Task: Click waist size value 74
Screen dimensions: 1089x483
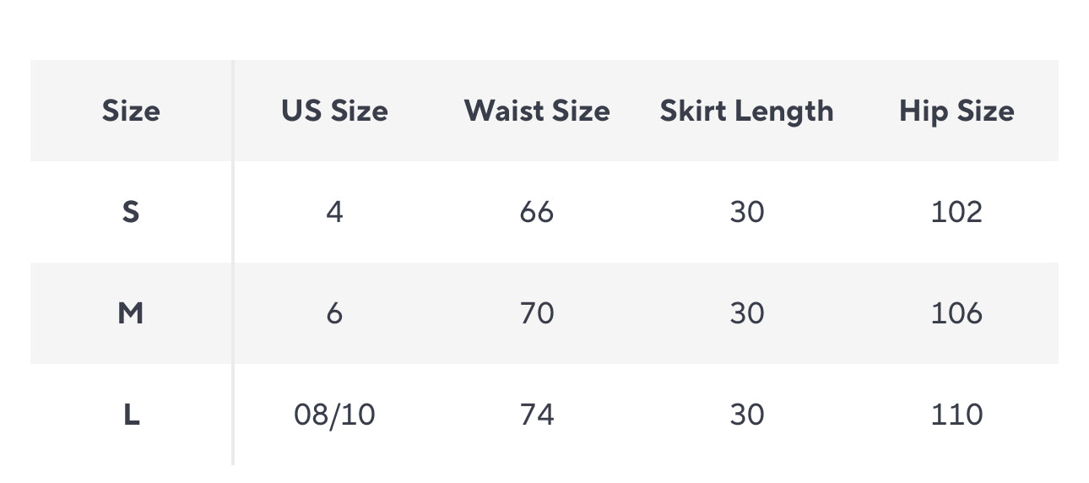Action: coord(537,415)
